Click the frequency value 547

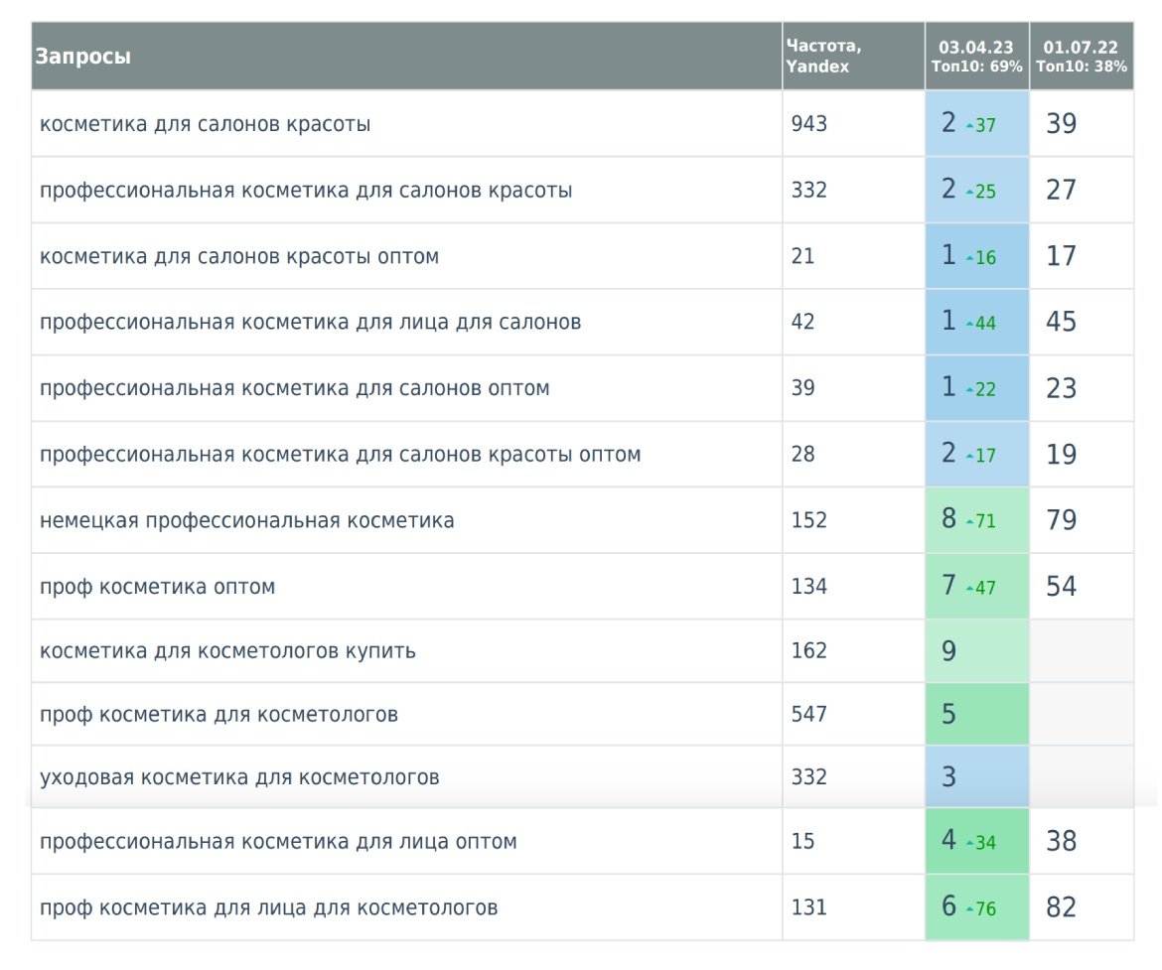point(809,714)
